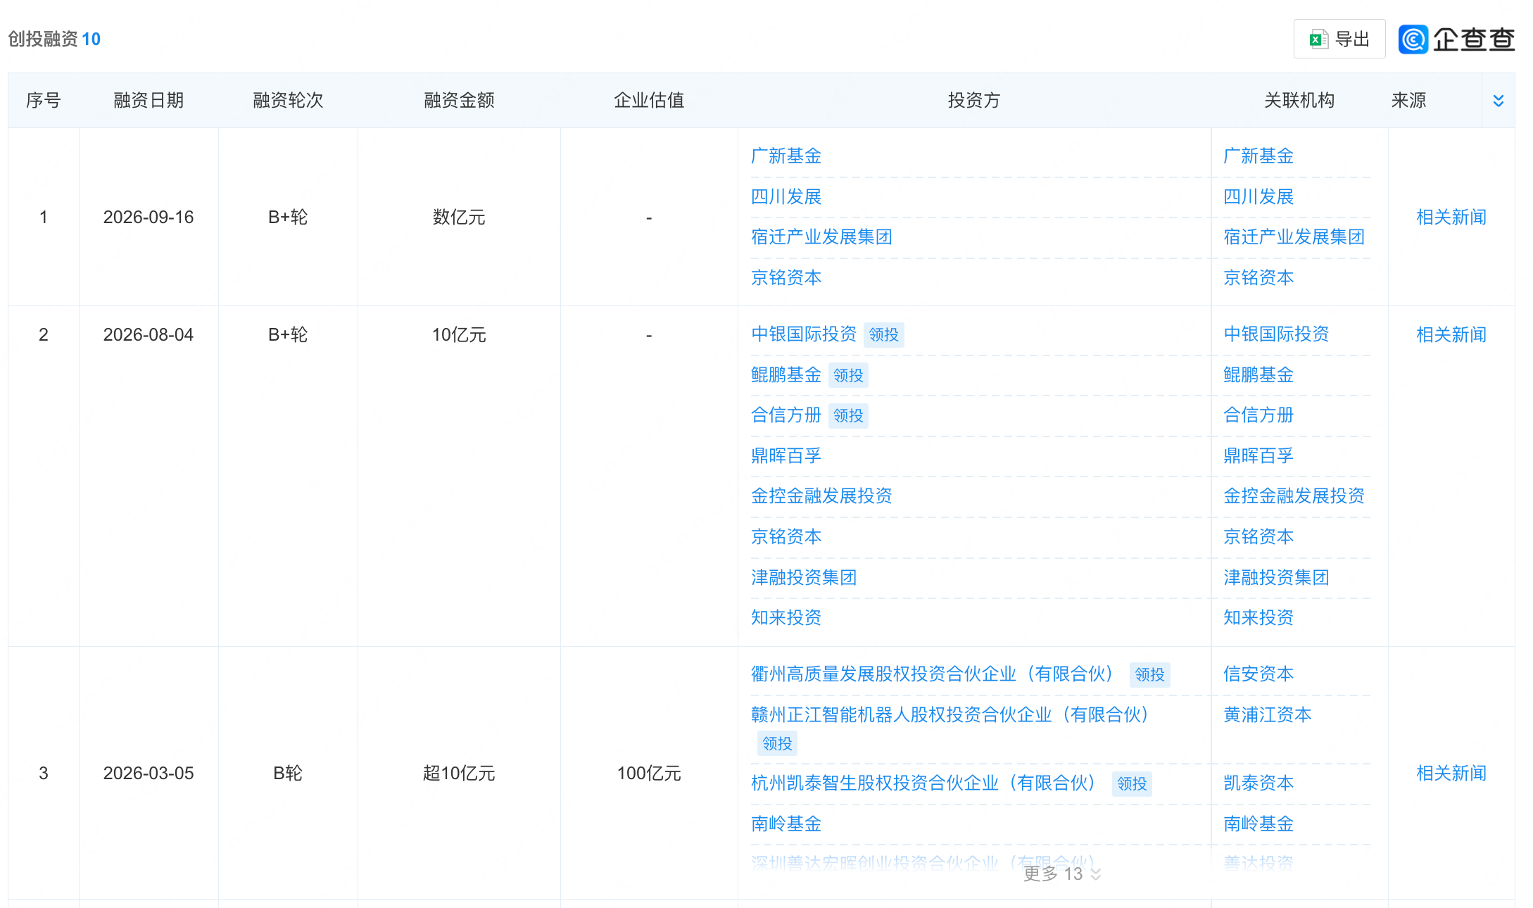Expand columns with the double-chevron icon in header
The image size is (1533, 908).
(1498, 101)
